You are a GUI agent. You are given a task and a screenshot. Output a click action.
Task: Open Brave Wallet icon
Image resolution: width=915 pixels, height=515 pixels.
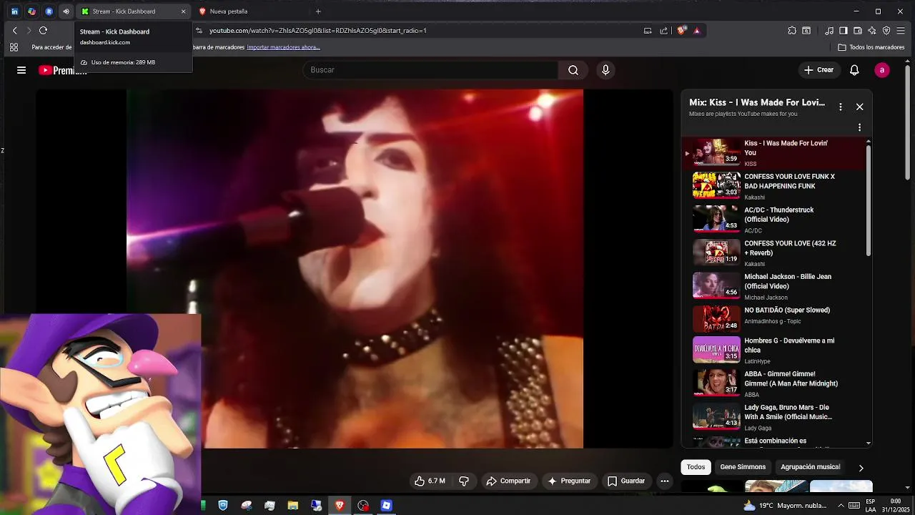[x=858, y=31]
